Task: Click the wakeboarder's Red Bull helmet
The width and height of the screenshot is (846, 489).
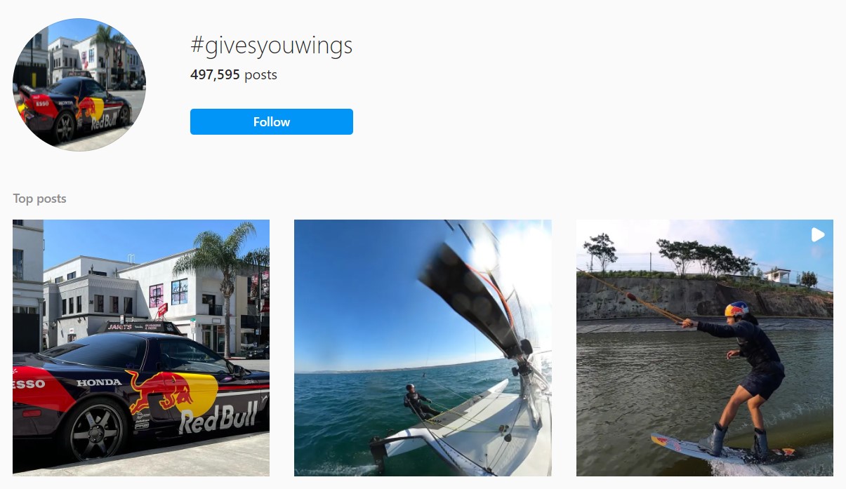Action: (736, 309)
